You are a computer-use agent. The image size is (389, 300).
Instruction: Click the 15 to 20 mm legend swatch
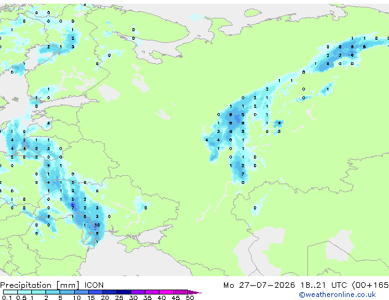95,292
